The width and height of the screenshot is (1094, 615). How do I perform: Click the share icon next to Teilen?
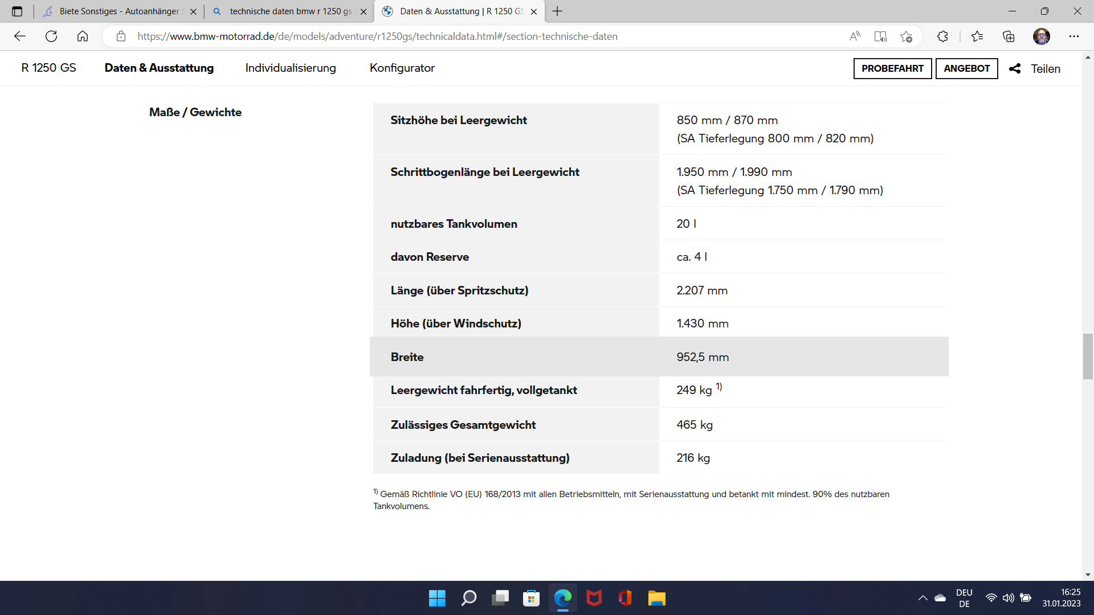click(x=1015, y=68)
